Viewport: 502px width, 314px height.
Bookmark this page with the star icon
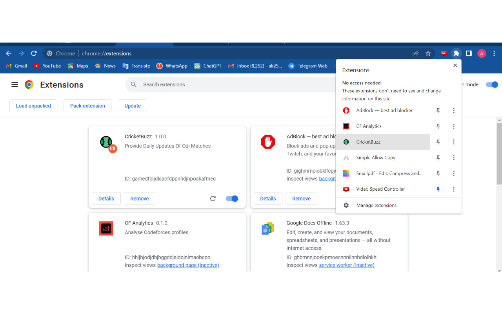(x=428, y=53)
